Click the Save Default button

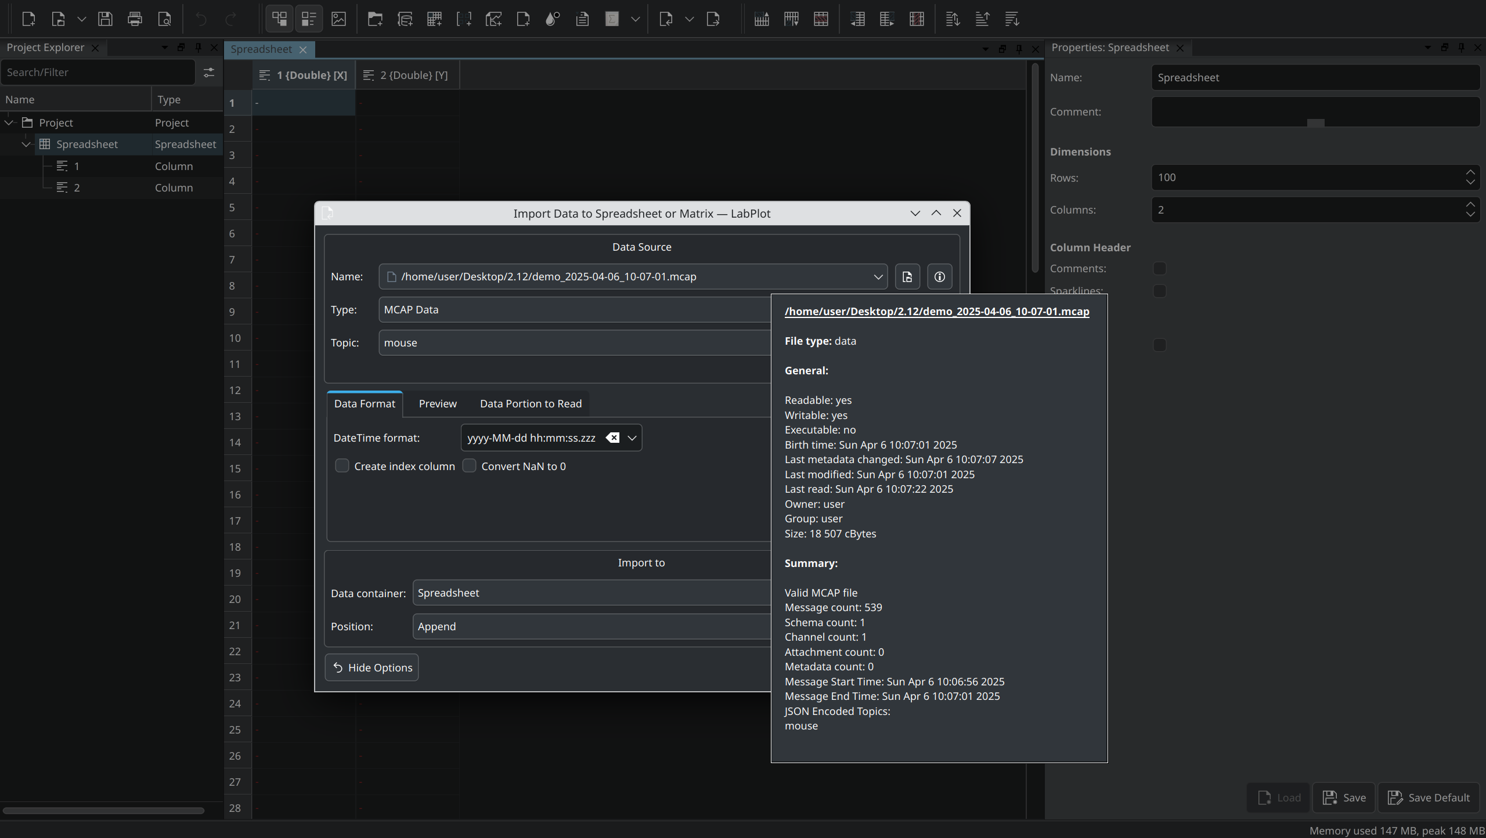click(1429, 797)
